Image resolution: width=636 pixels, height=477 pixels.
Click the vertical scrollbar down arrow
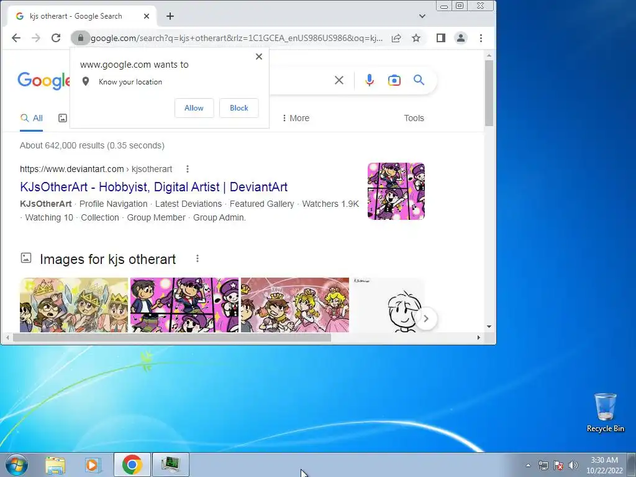point(489,327)
